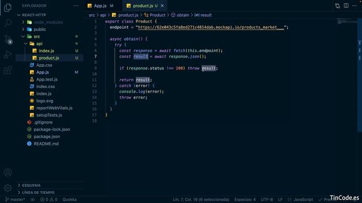Screen dimensions: 362x203
Task: Click the master branch status item
Action: click(x=15, y=200)
